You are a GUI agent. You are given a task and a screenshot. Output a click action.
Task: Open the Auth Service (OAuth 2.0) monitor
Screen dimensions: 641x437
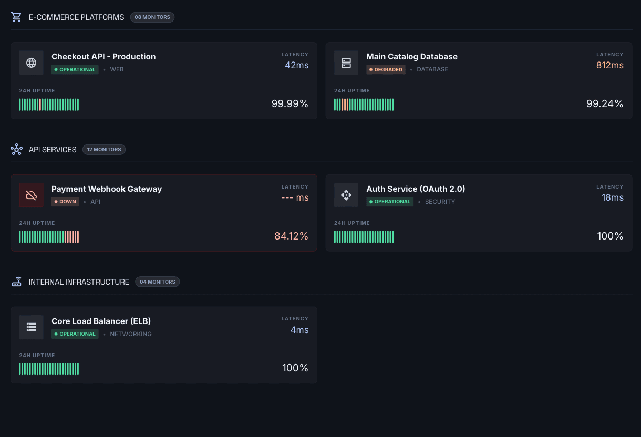click(479, 213)
